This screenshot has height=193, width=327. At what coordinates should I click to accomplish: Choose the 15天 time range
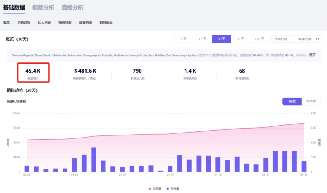202,39
